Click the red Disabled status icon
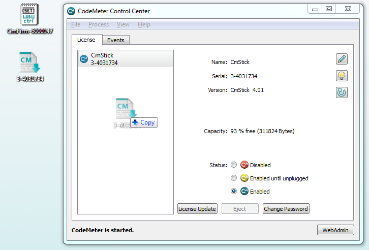This screenshot has height=250, width=369. 244,165
